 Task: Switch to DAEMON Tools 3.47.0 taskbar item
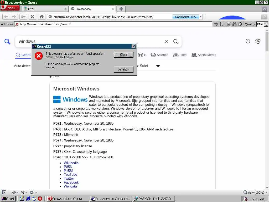point(154,199)
